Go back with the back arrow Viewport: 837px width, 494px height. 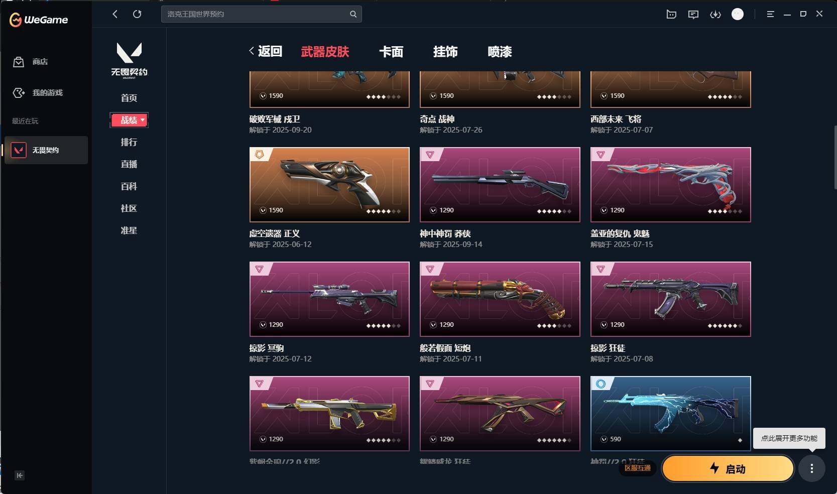click(x=115, y=14)
